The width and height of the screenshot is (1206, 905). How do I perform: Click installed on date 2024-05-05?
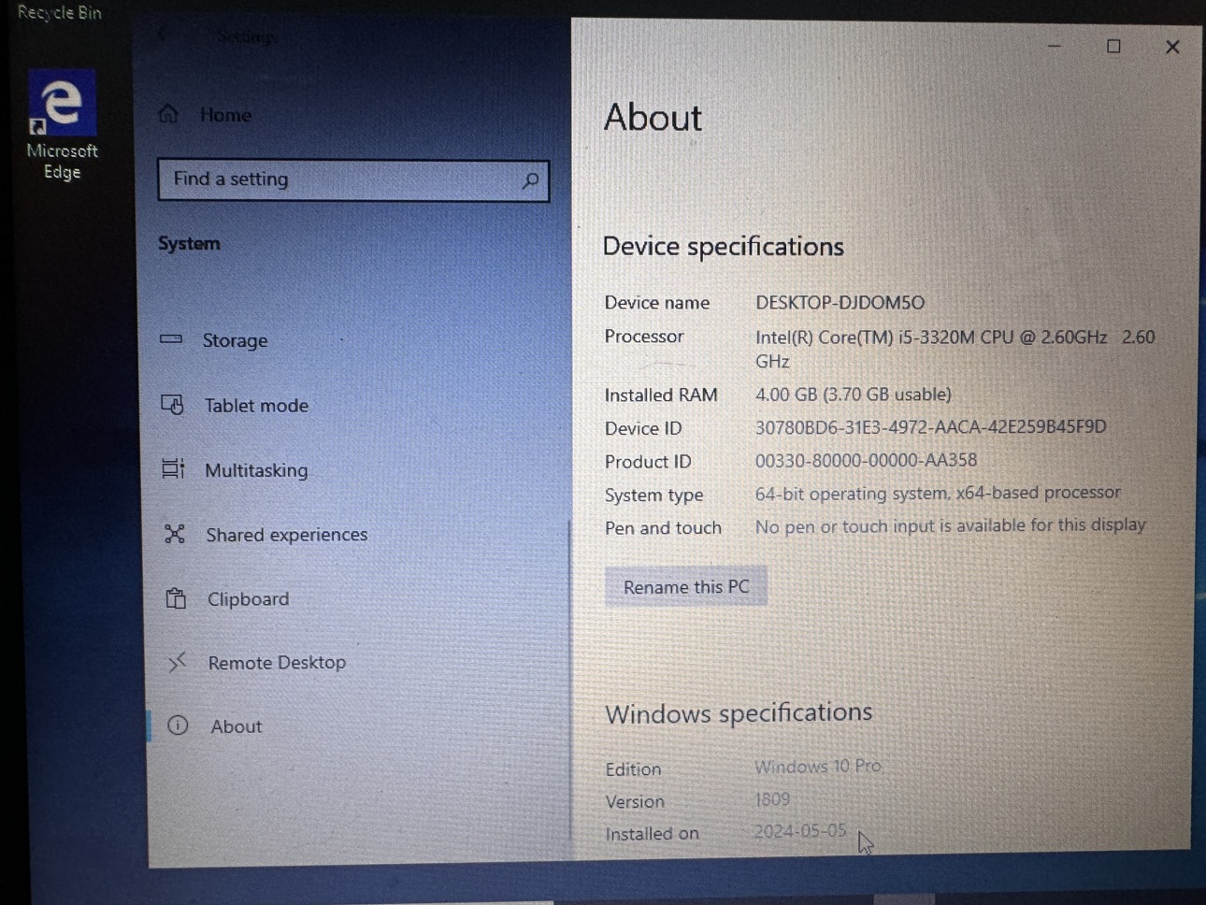point(800,831)
